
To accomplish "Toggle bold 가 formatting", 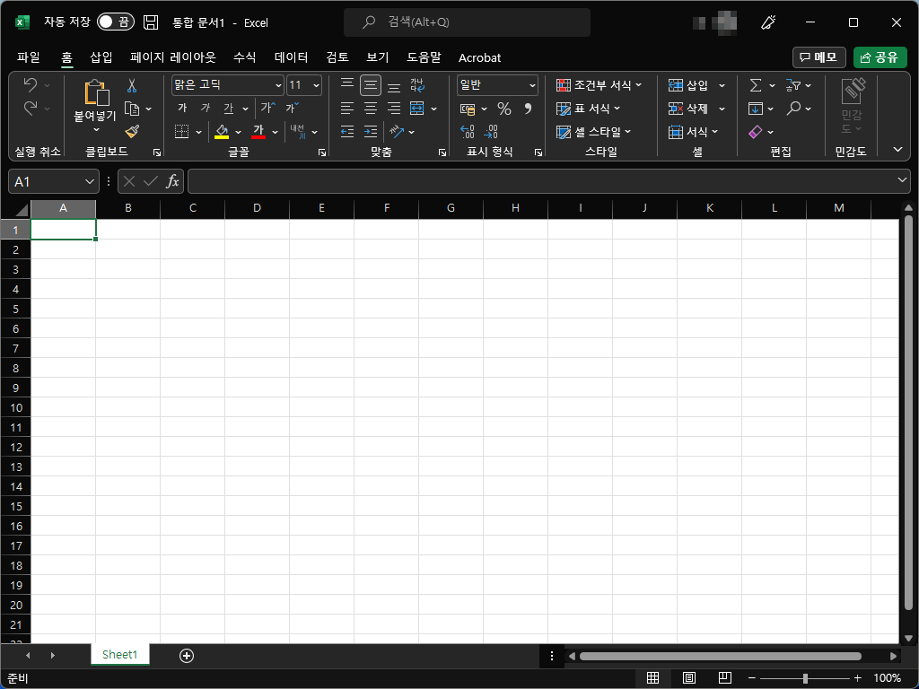I will pos(182,108).
